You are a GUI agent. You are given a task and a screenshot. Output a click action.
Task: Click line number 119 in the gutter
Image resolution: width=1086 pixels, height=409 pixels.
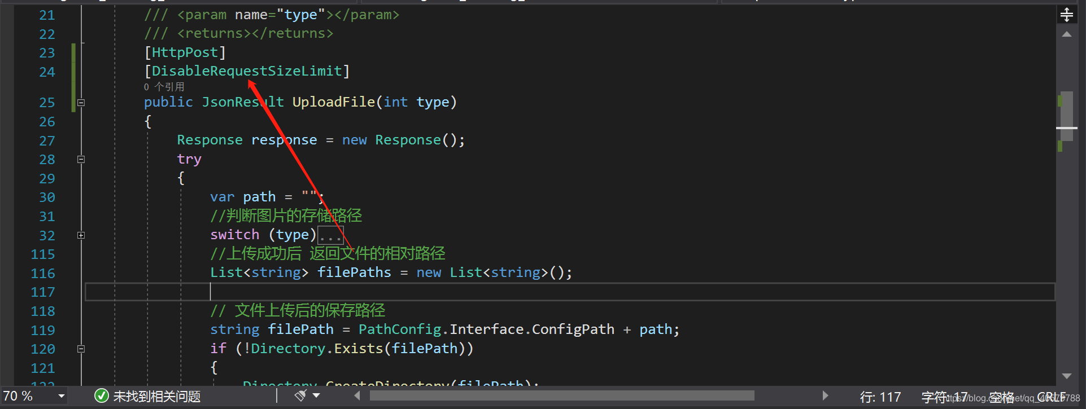pyautogui.click(x=43, y=331)
